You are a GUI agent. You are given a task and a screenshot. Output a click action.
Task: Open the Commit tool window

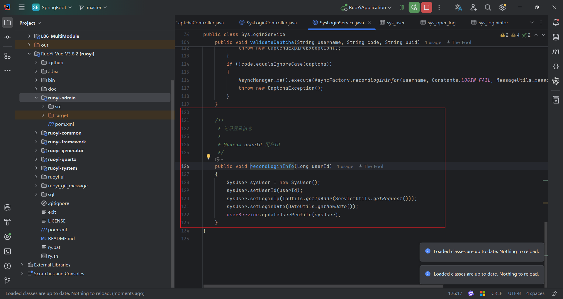pos(8,37)
